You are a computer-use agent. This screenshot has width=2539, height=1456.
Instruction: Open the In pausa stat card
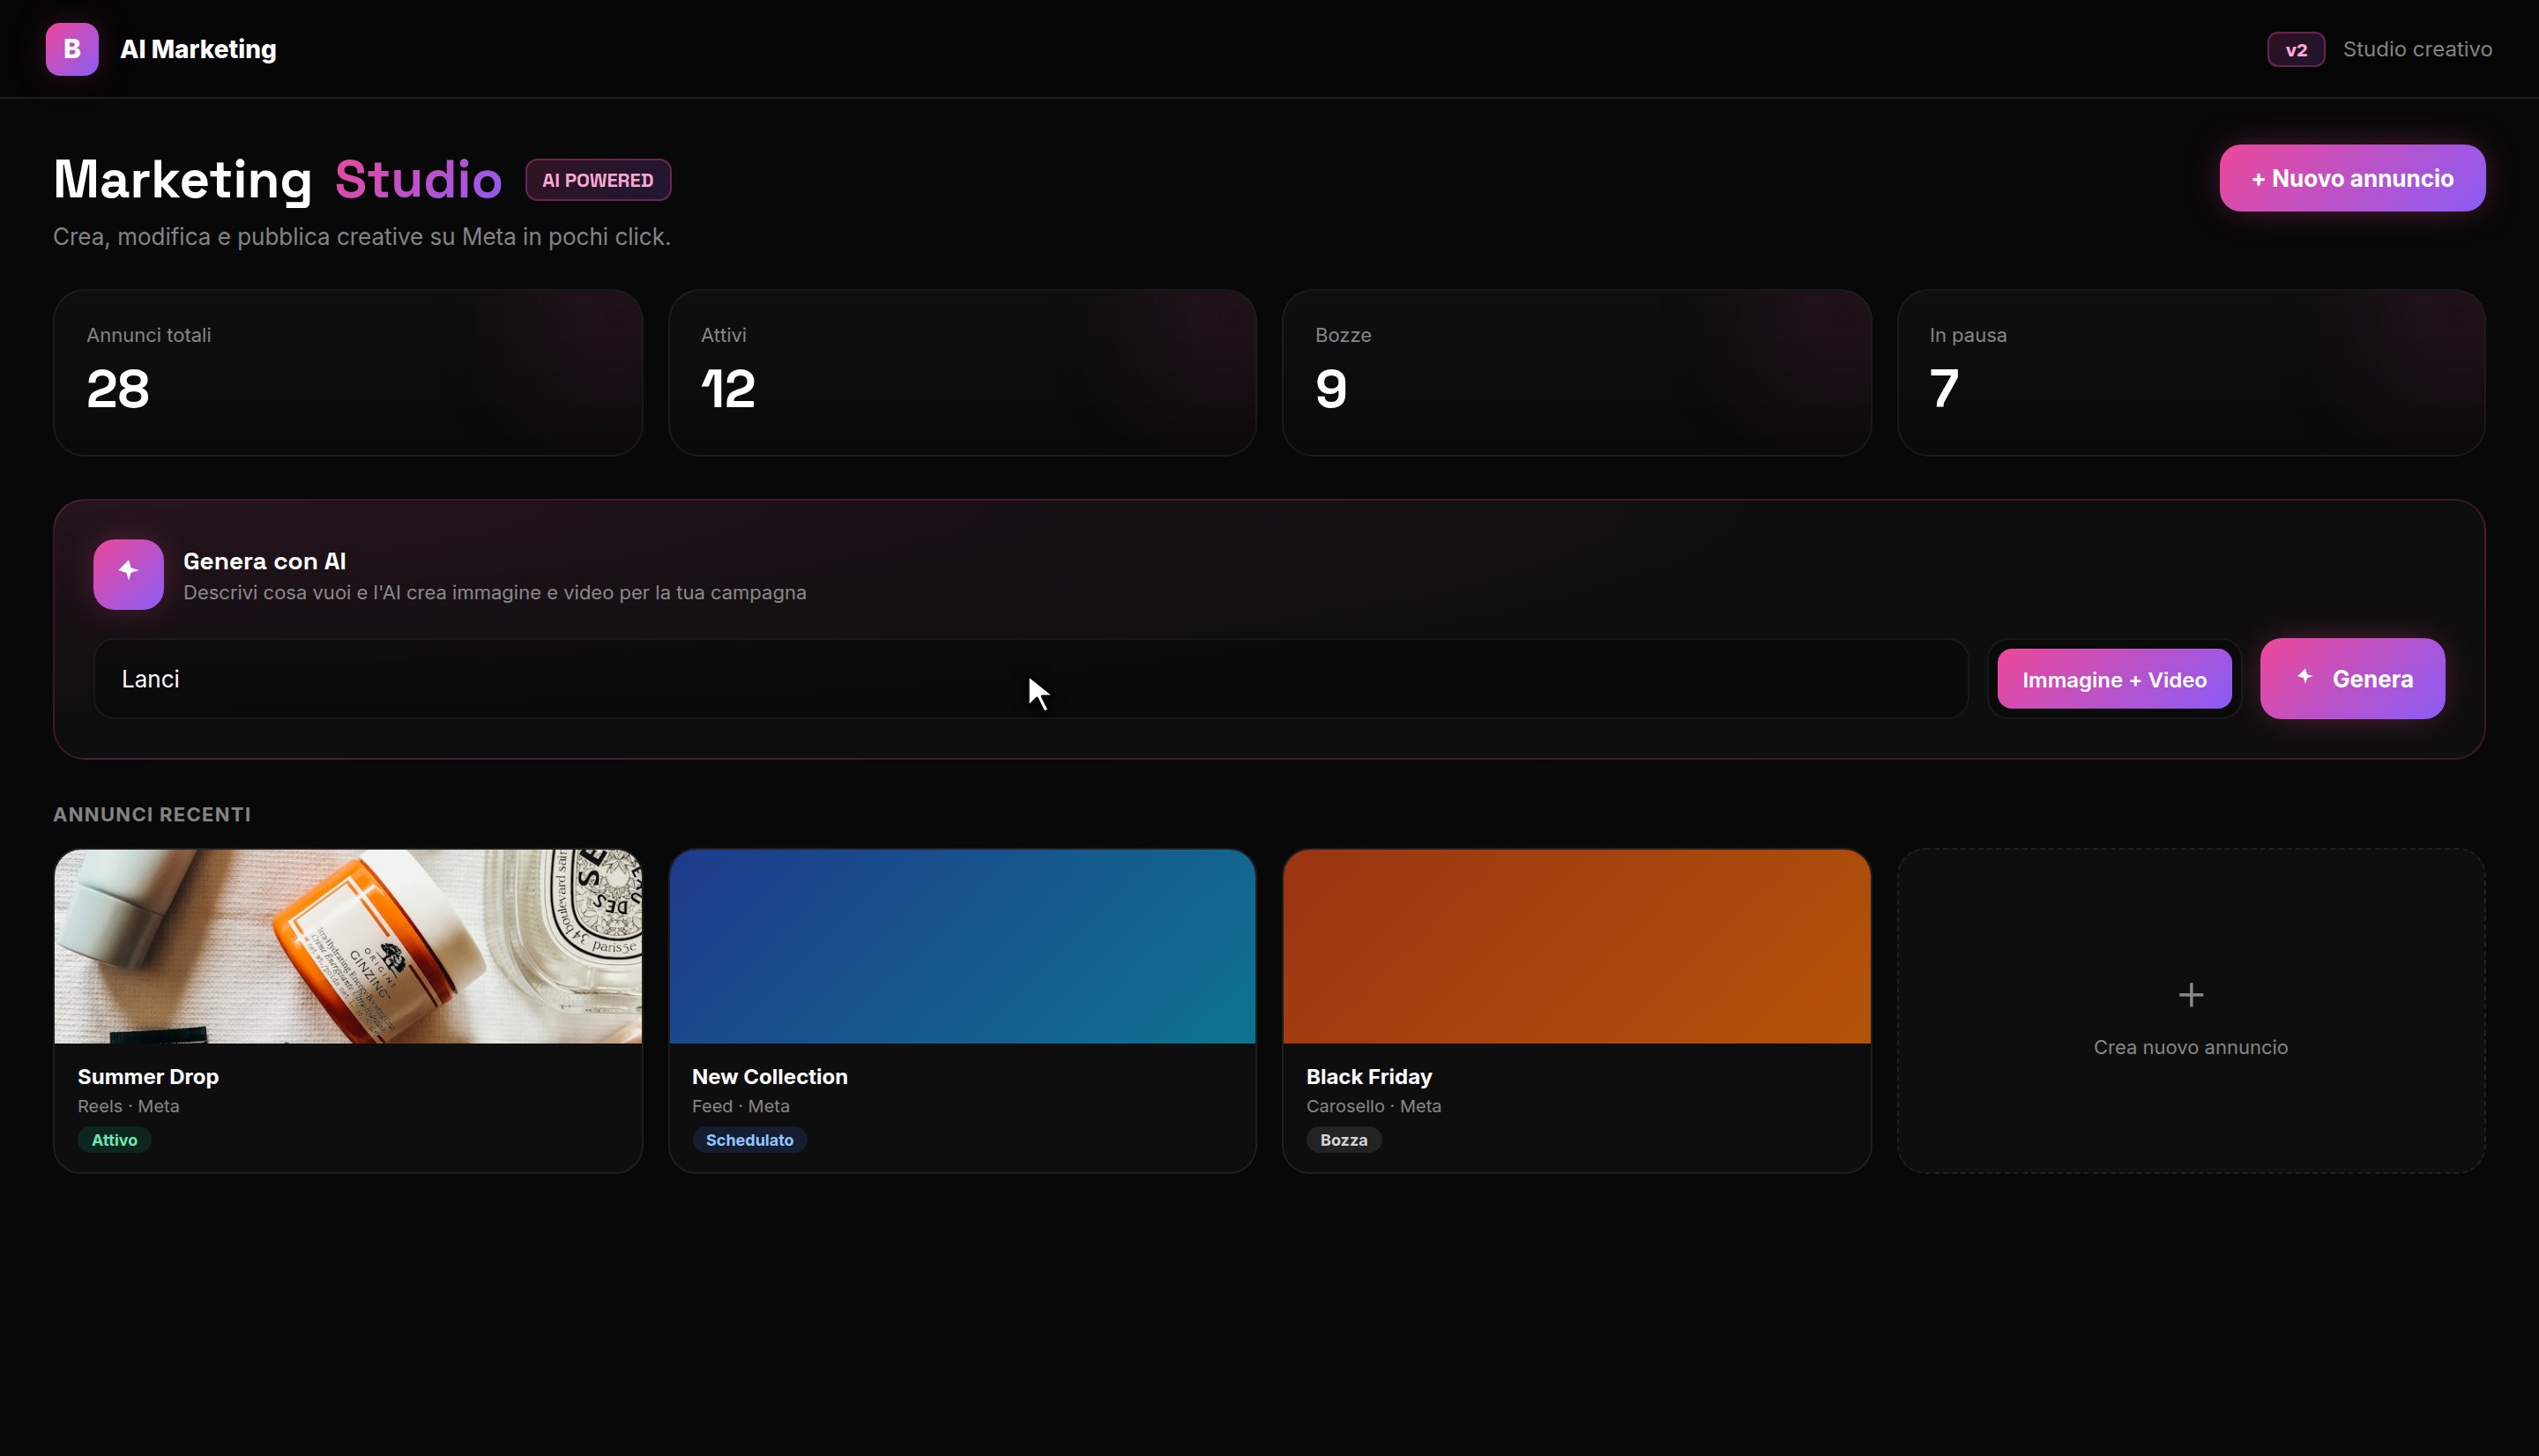(2190, 373)
